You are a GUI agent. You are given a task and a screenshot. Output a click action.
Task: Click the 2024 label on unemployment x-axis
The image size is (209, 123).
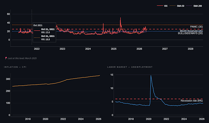(184, 119)
